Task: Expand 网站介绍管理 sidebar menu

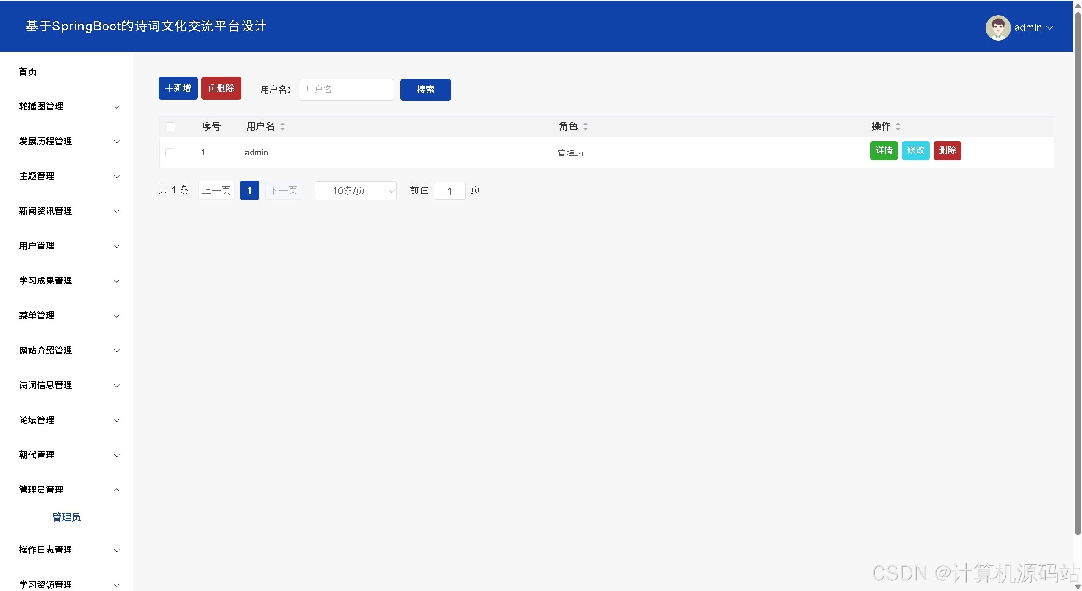Action: (x=66, y=350)
